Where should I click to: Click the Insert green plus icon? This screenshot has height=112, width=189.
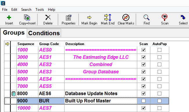tap(9, 18)
